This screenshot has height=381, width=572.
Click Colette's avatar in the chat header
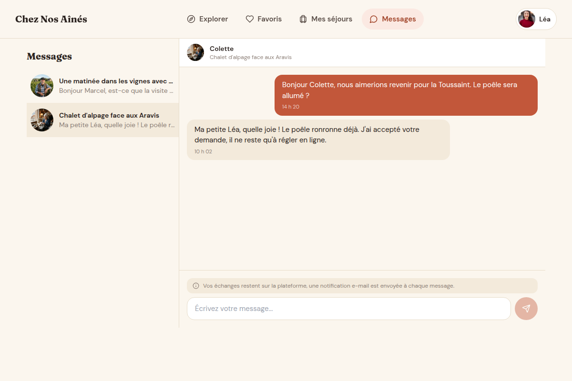pyautogui.click(x=195, y=52)
